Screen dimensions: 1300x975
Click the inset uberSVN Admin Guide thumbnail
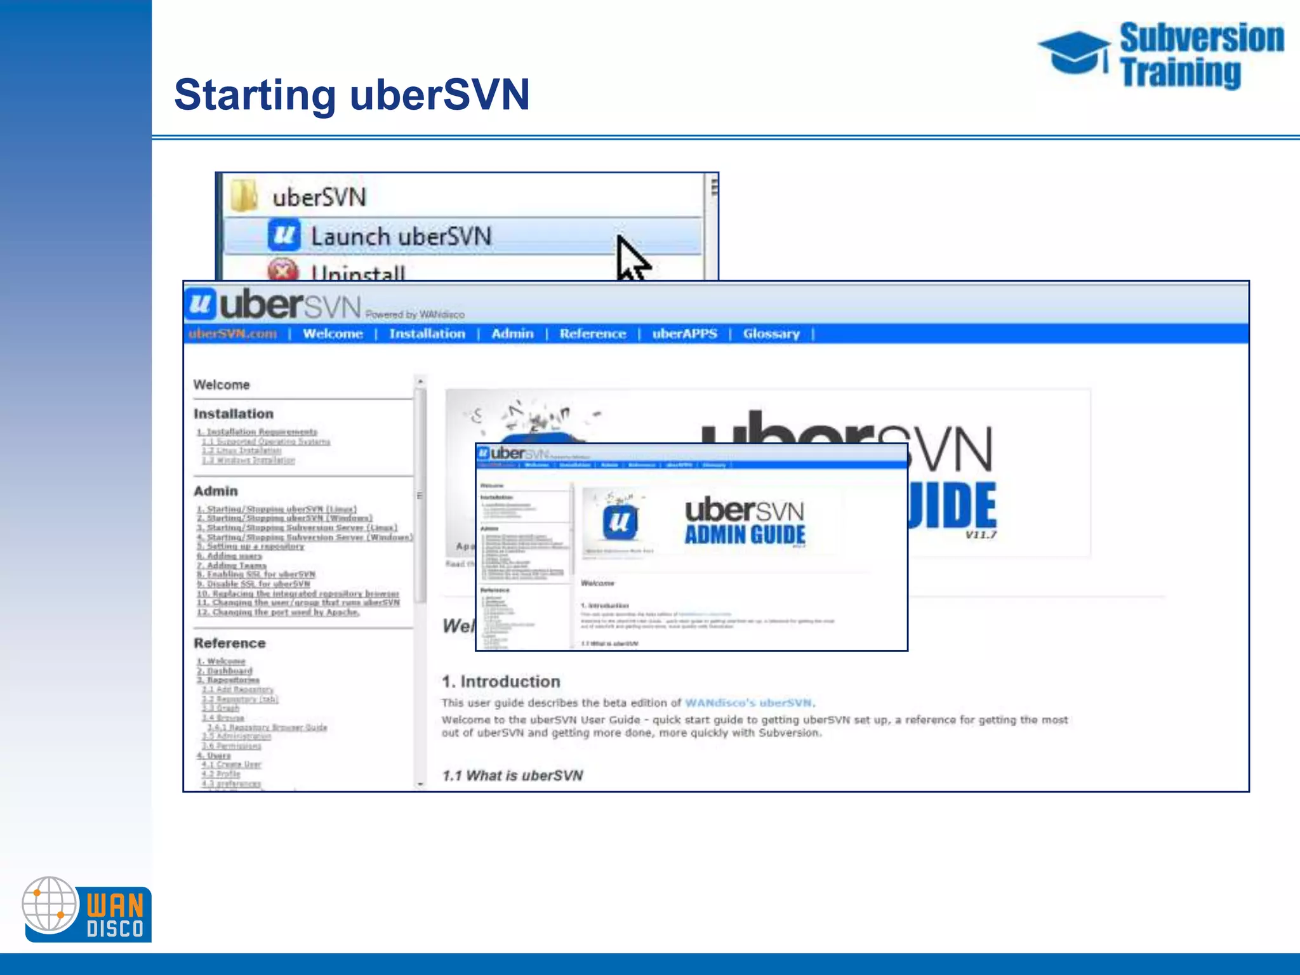(x=691, y=547)
